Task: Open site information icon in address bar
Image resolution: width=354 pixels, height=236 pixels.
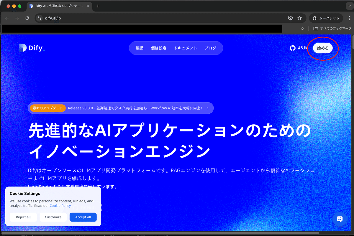Action: click(x=40, y=18)
